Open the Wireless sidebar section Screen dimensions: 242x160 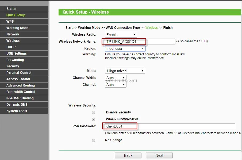point(24,40)
